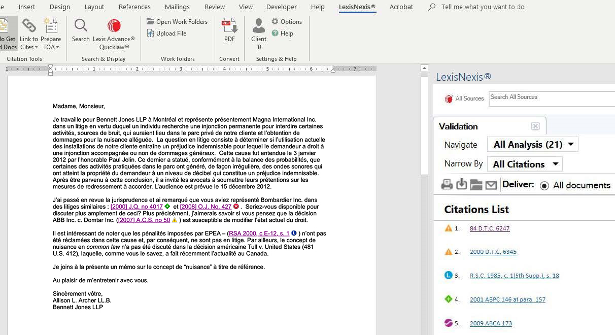The height and width of the screenshot is (335, 615).
Task: Click the Ribbon Help tab
Action: tap(318, 7)
